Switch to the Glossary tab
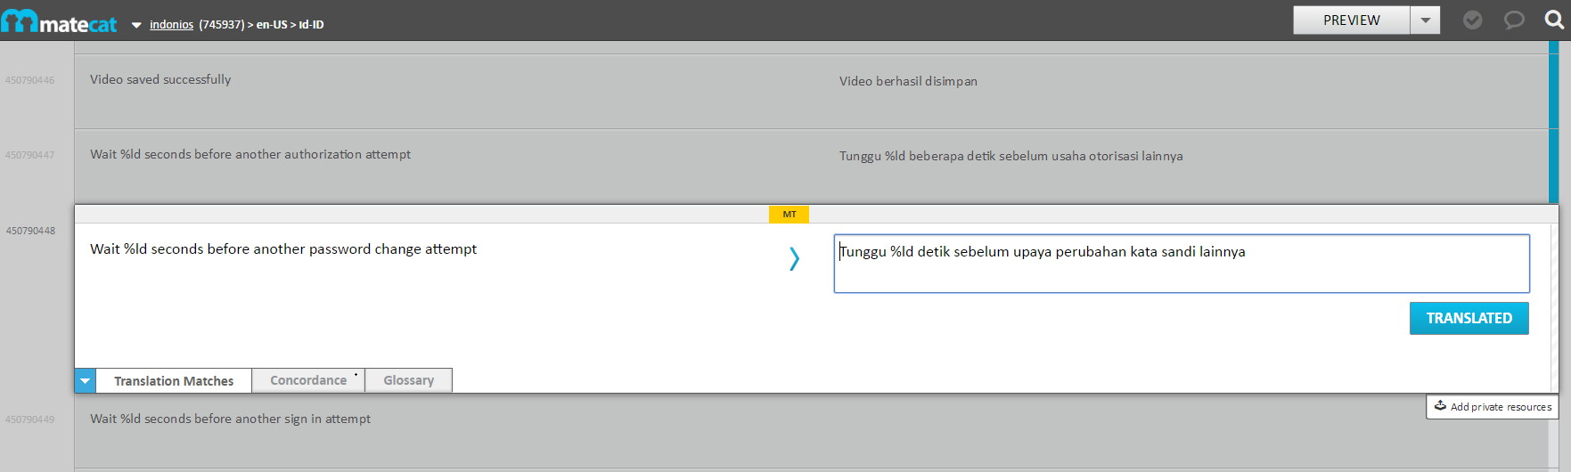Image resolution: width=1571 pixels, height=472 pixels. coord(408,380)
